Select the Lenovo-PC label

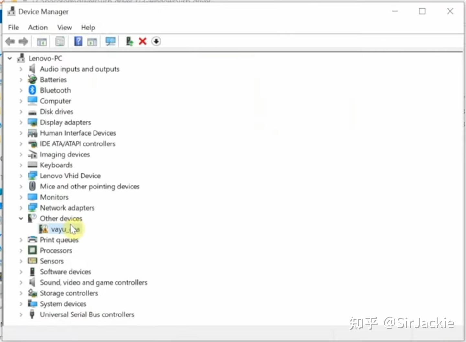(x=46, y=58)
